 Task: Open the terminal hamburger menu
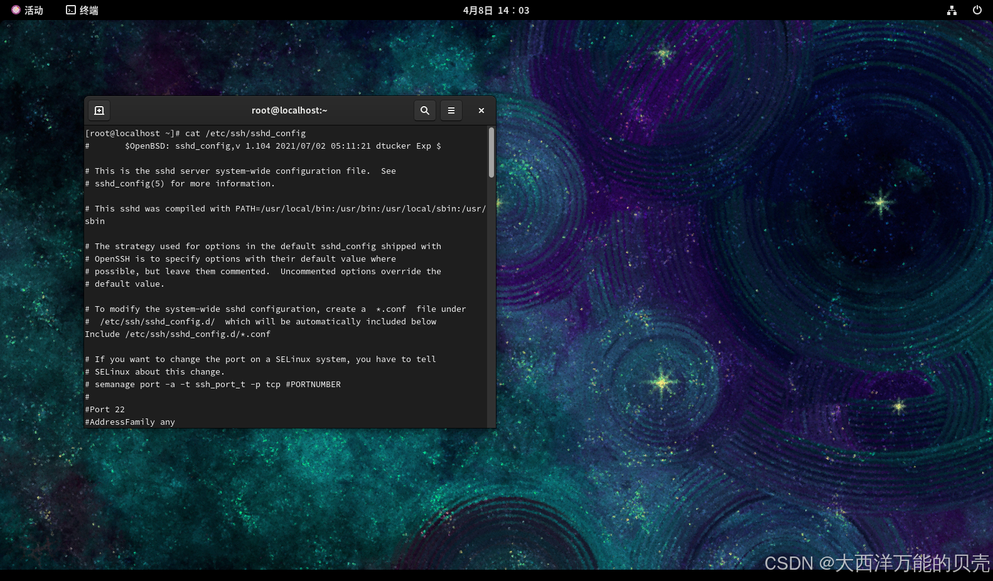(451, 110)
